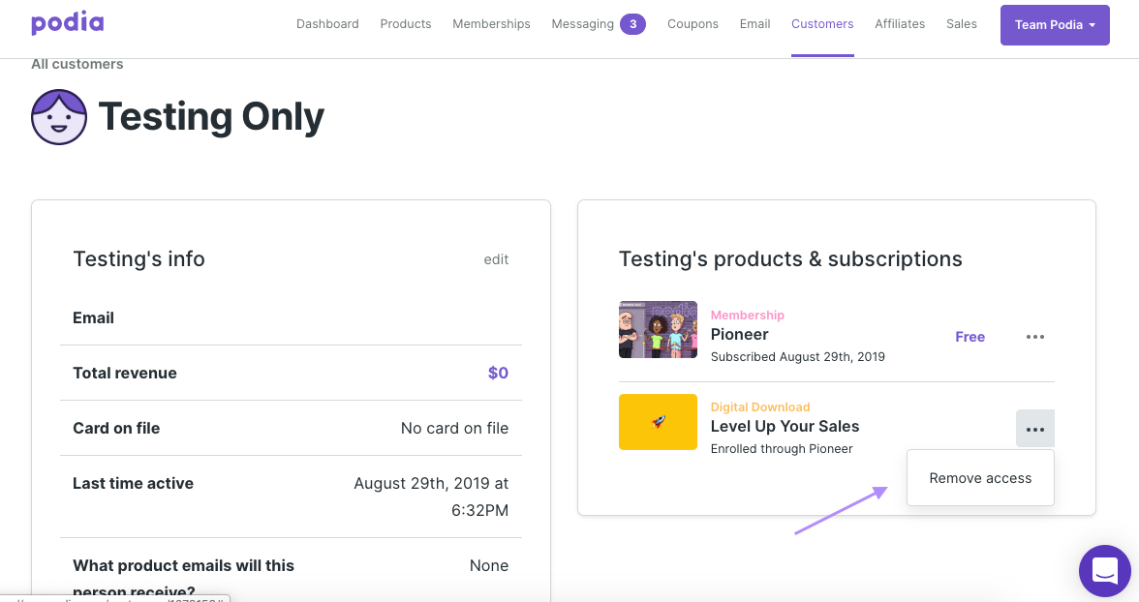
Task: Expand the Team Podia account dropdown
Action: pyautogui.click(x=1054, y=24)
